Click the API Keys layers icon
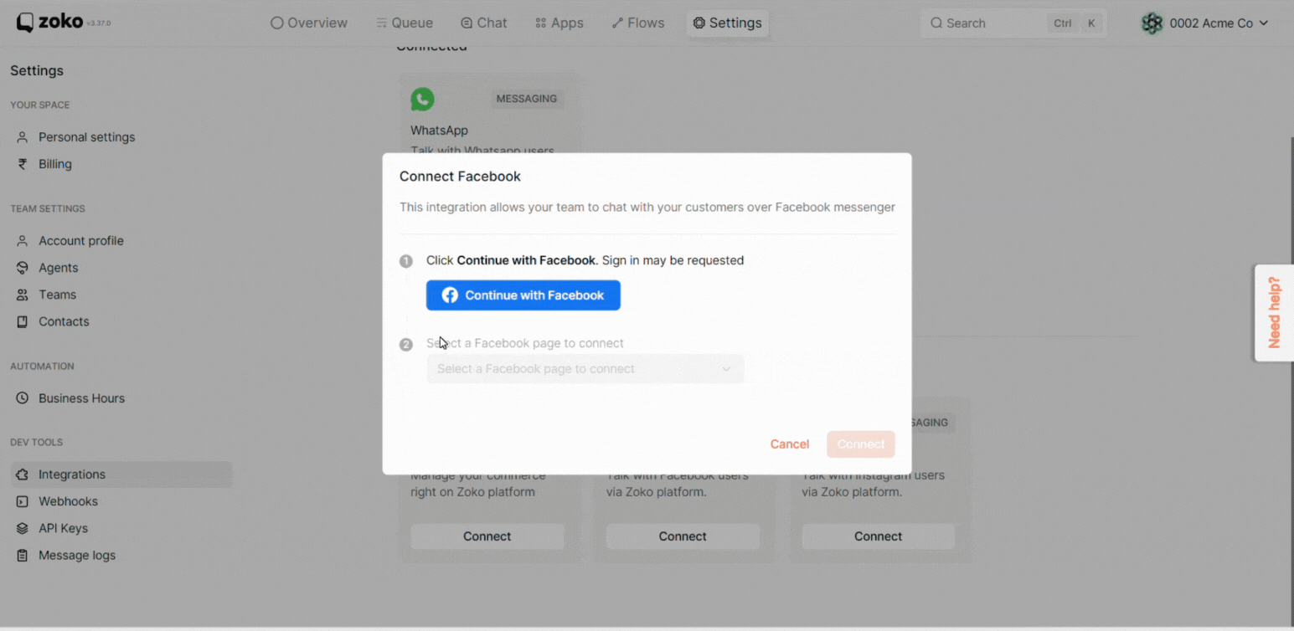Image resolution: width=1294 pixels, height=631 pixels. (x=23, y=528)
